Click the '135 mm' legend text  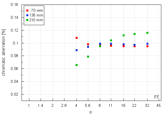(37, 15)
